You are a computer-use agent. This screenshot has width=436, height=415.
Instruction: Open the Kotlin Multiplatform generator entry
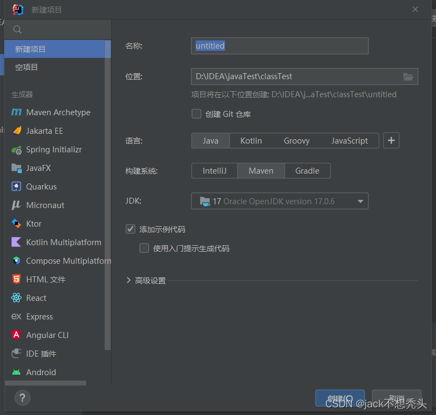55,242
